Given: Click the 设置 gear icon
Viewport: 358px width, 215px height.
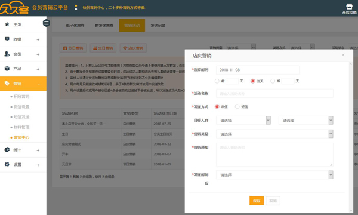Looking at the screenshot, I should tap(7, 164).
